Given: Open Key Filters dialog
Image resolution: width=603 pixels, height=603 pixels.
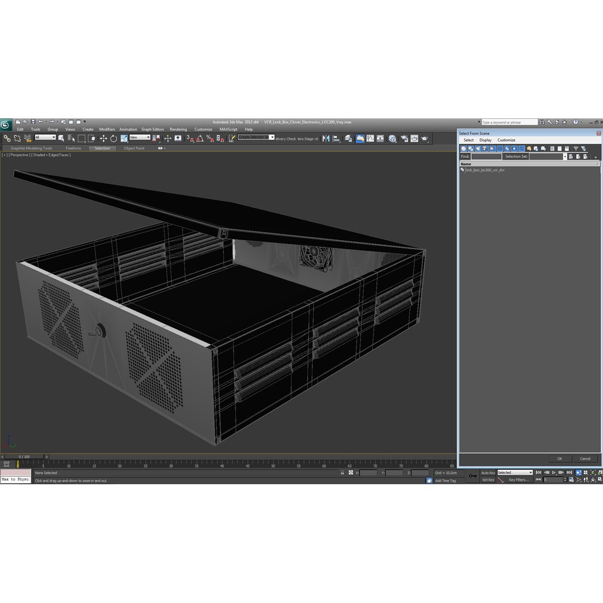Looking at the screenshot, I should 519,480.
